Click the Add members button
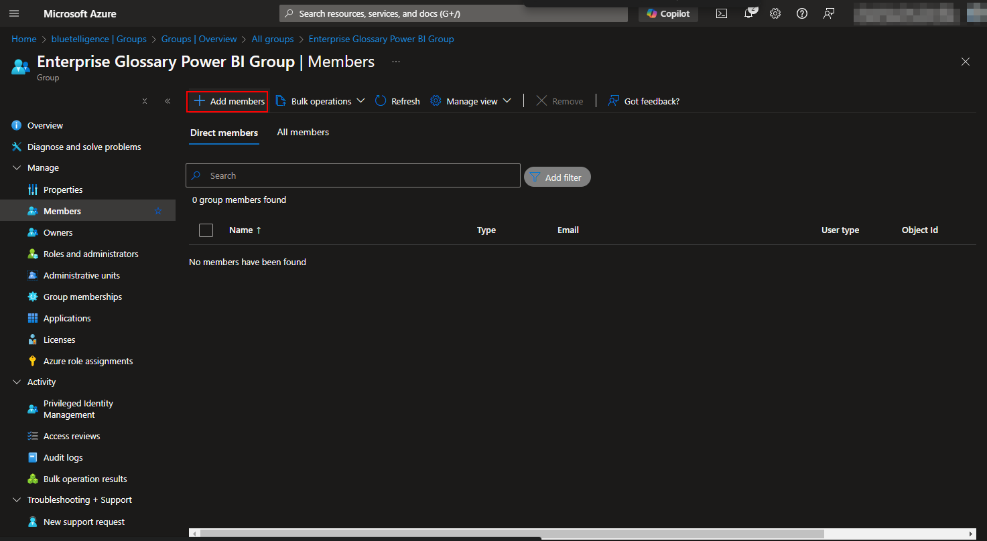The height and width of the screenshot is (541, 987). pyautogui.click(x=228, y=101)
